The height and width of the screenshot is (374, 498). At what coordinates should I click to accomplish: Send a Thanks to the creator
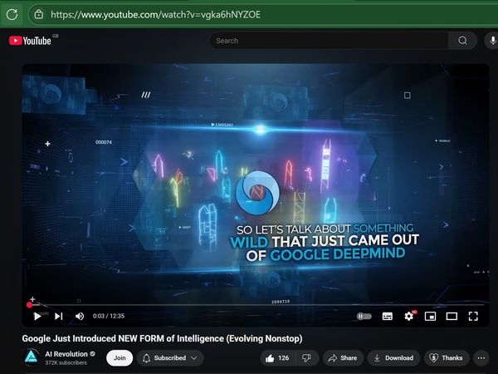point(447,358)
